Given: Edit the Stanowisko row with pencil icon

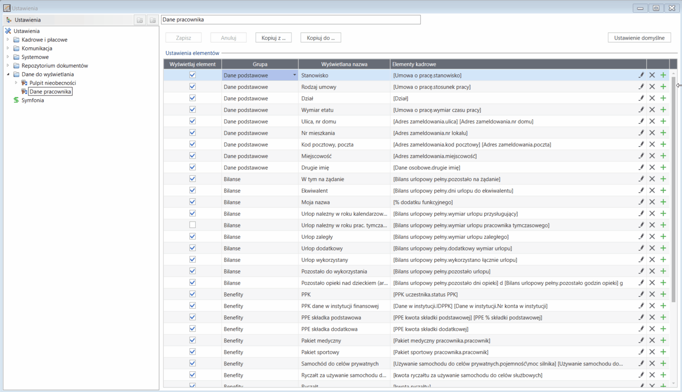Looking at the screenshot, I should point(641,75).
